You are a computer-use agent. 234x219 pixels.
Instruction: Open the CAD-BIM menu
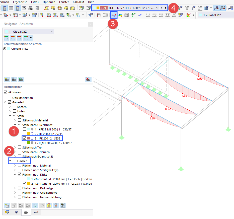[78, 2]
